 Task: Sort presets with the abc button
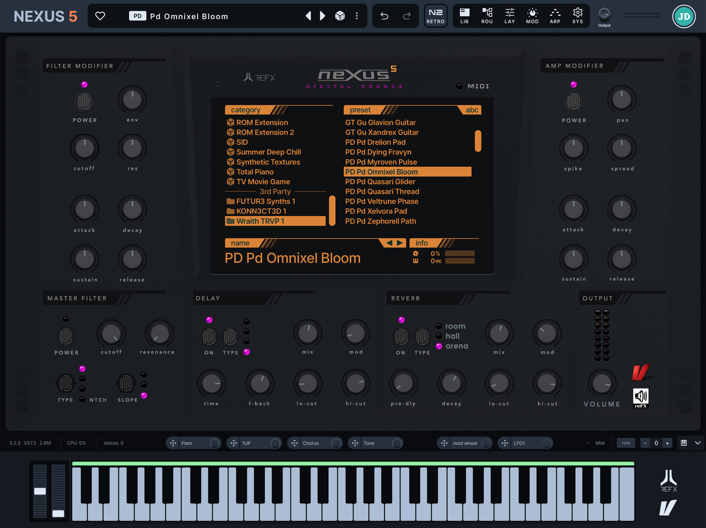click(x=472, y=110)
